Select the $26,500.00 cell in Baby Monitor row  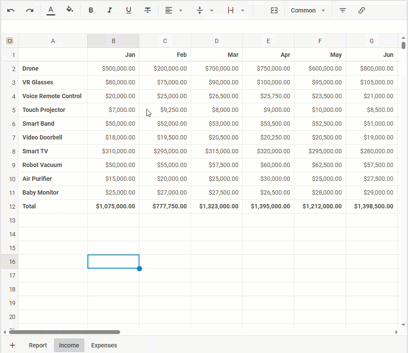[x=268, y=192]
